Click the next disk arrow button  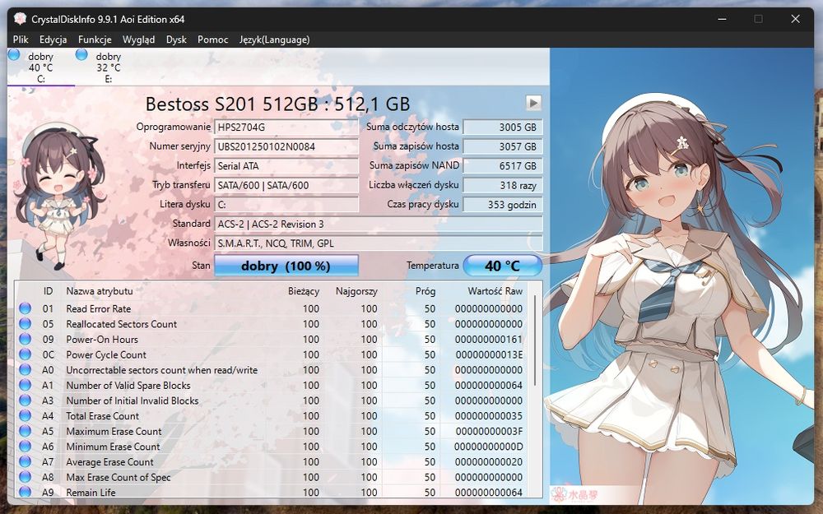click(x=533, y=103)
